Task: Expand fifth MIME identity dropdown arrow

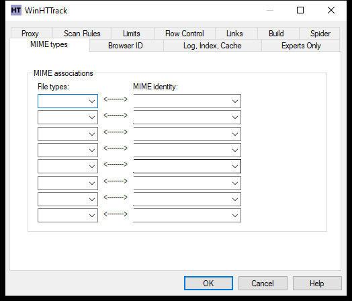Action: coord(235,167)
